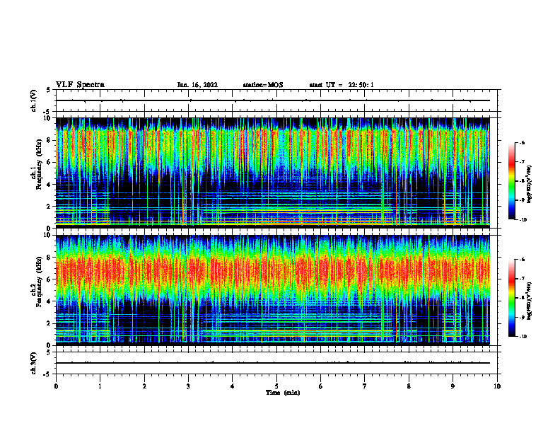The height and width of the screenshot is (433, 560).
Task: Click the "ch.1(V)" axis label
Action: tap(34, 100)
